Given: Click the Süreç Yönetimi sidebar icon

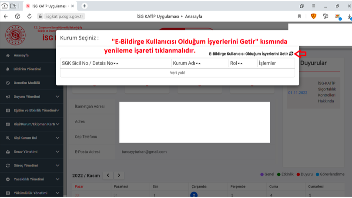Looking at the screenshot, I should coord(8,165).
